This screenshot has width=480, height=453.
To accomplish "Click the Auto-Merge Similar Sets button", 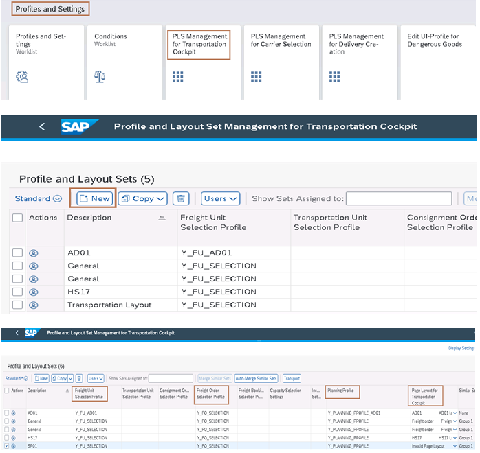I will pos(257,378).
